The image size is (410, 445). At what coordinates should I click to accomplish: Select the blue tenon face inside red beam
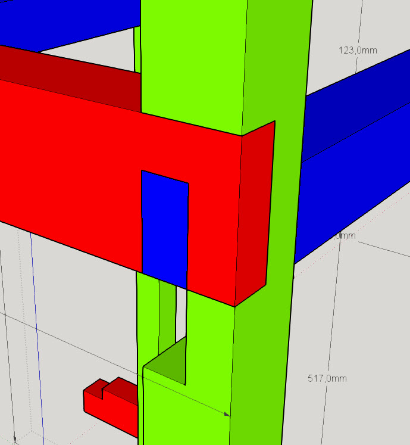pyautogui.click(x=164, y=229)
